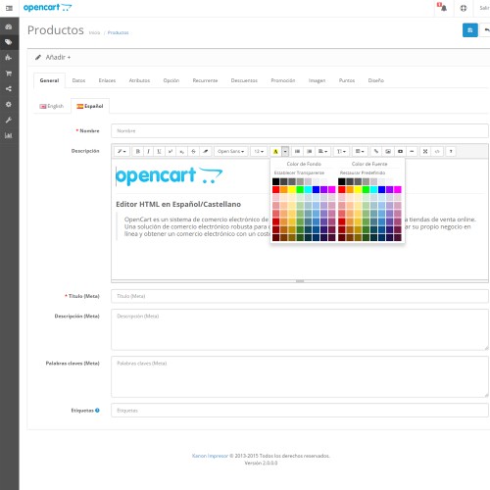Click the Título (Meta) input field
Screen dimensions: 490x490
pyautogui.click(x=300, y=296)
